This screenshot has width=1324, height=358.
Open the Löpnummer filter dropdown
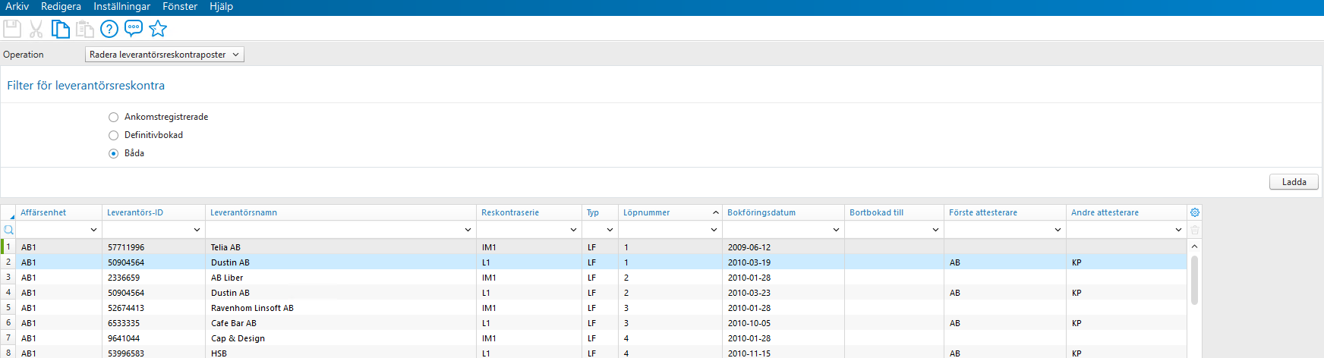point(714,230)
